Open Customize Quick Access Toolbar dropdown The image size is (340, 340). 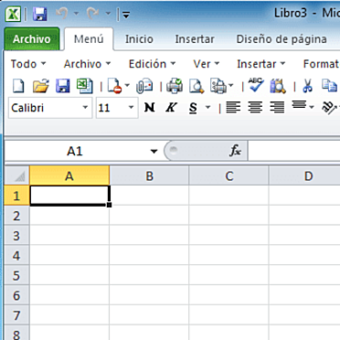coord(126,15)
